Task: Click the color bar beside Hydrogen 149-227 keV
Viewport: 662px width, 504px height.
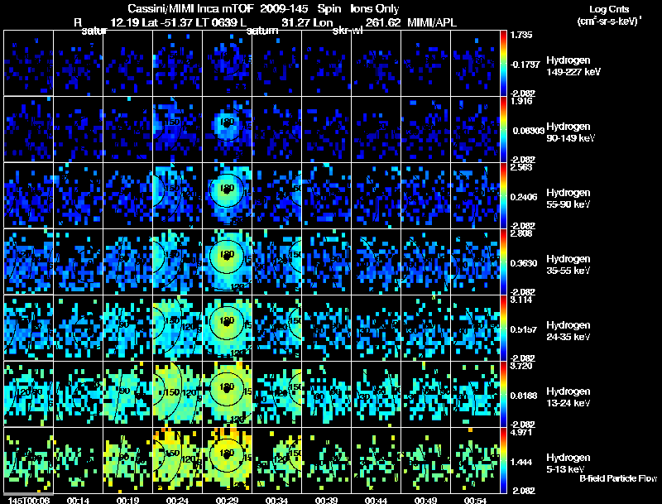Action: point(503,63)
